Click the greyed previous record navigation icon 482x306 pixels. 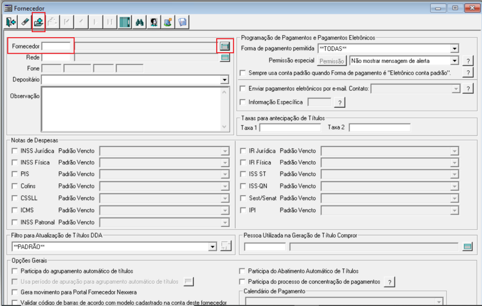click(x=81, y=22)
